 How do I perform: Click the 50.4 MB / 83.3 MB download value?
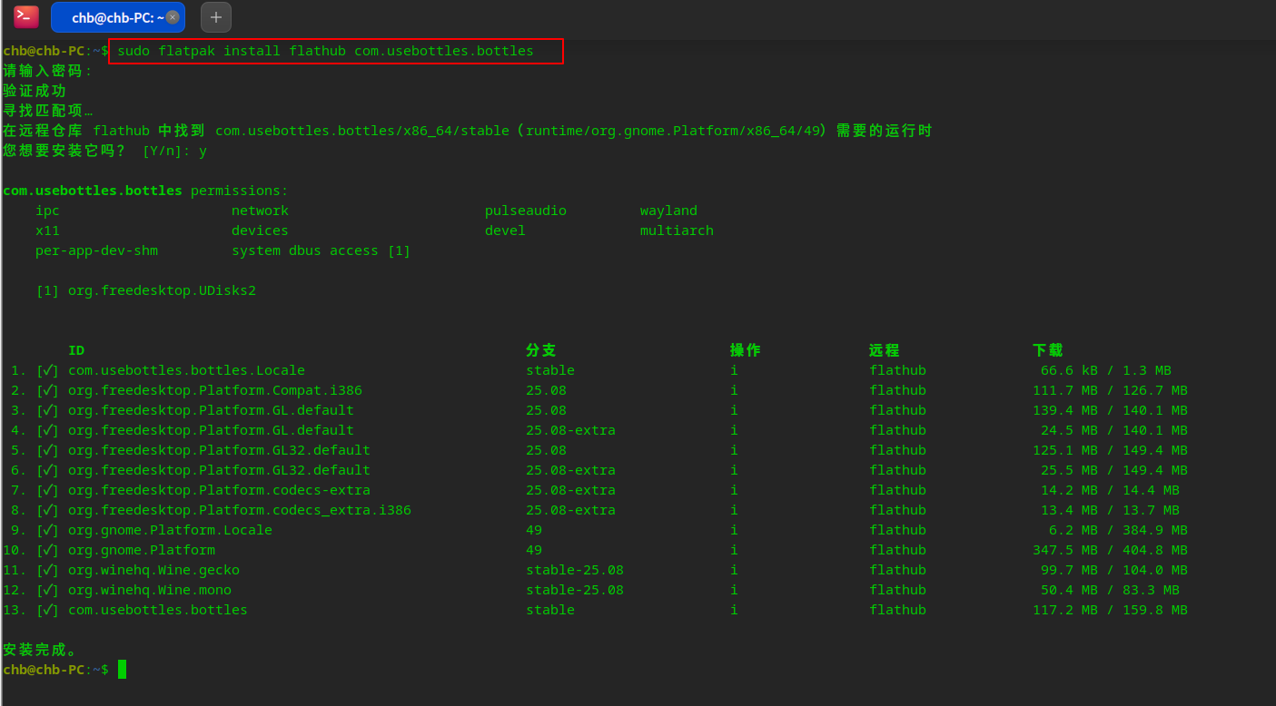[1110, 590]
